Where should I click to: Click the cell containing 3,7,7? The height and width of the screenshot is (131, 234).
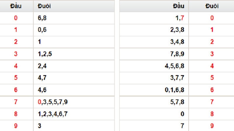tap(177, 78)
